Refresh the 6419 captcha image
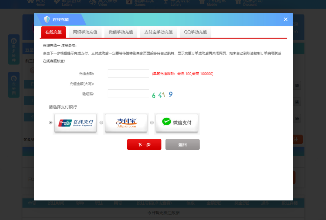This screenshot has width=326, height=220. click(162, 94)
